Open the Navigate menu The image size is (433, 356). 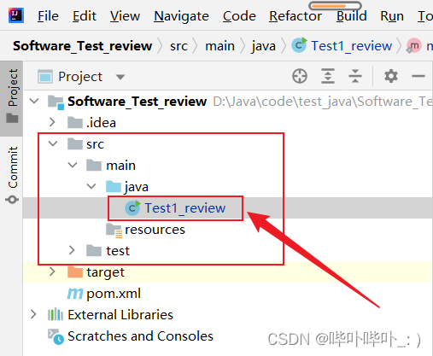(181, 16)
